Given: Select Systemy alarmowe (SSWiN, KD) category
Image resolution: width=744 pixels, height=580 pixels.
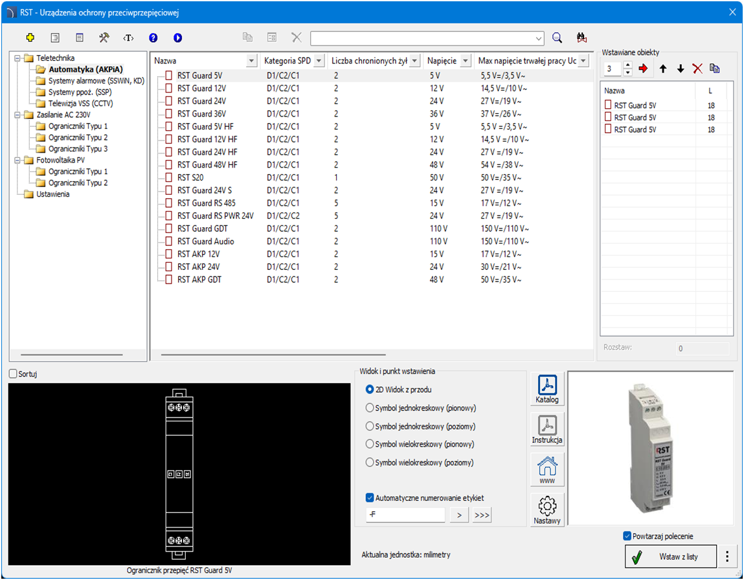Looking at the screenshot, I should (96, 81).
